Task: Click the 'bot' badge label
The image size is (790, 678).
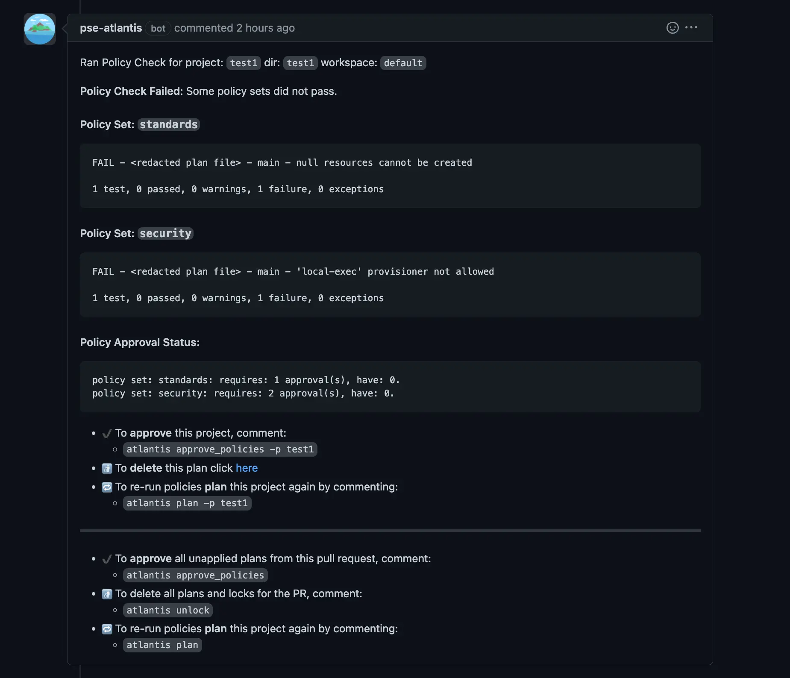Action: (158, 28)
